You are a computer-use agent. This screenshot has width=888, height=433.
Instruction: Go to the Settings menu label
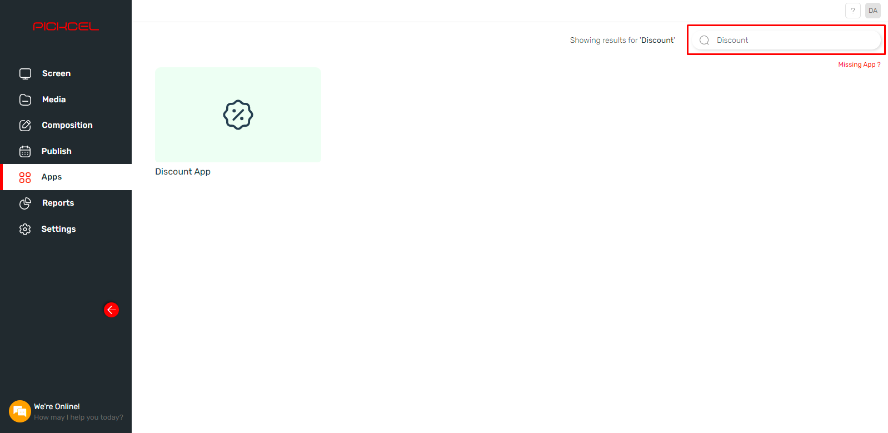pos(58,229)
